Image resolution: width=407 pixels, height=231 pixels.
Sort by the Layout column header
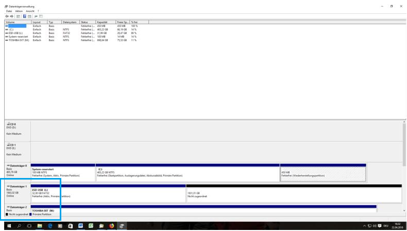click(40, 22)
